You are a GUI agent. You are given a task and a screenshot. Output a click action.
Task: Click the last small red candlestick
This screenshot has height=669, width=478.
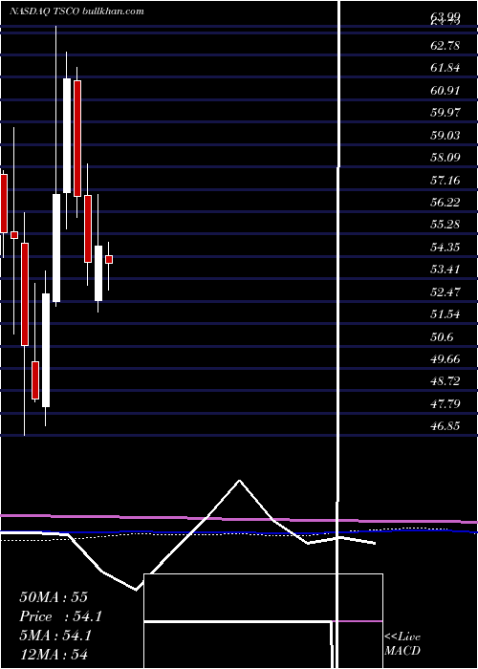click(x=109, y=259)
